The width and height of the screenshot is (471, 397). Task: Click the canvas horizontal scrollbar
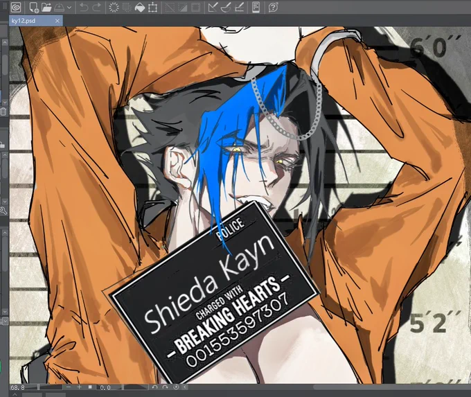[x=392, y=387]
